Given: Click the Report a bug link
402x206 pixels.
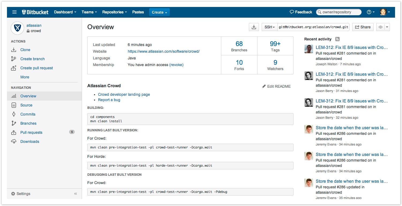Looking at the screenshot, I should (x=109, y=100).
